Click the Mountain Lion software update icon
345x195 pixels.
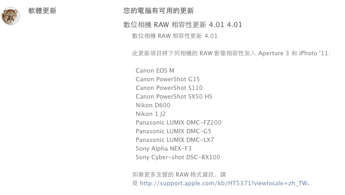(10, 16)
